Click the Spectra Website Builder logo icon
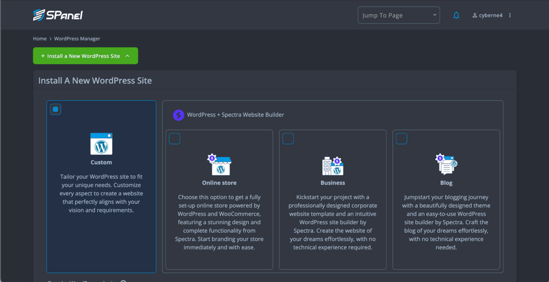The height and width of the screenshot is (282, 549). click(x=179, y=115)
